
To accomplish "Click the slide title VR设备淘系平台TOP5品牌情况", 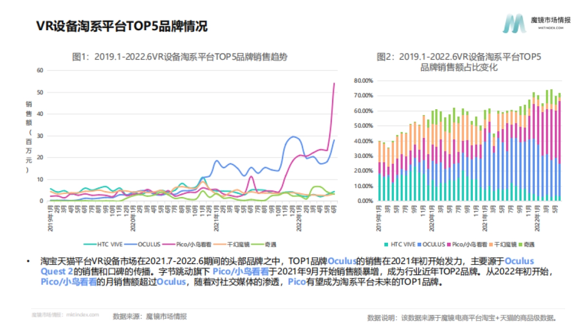I will [122, 26].
